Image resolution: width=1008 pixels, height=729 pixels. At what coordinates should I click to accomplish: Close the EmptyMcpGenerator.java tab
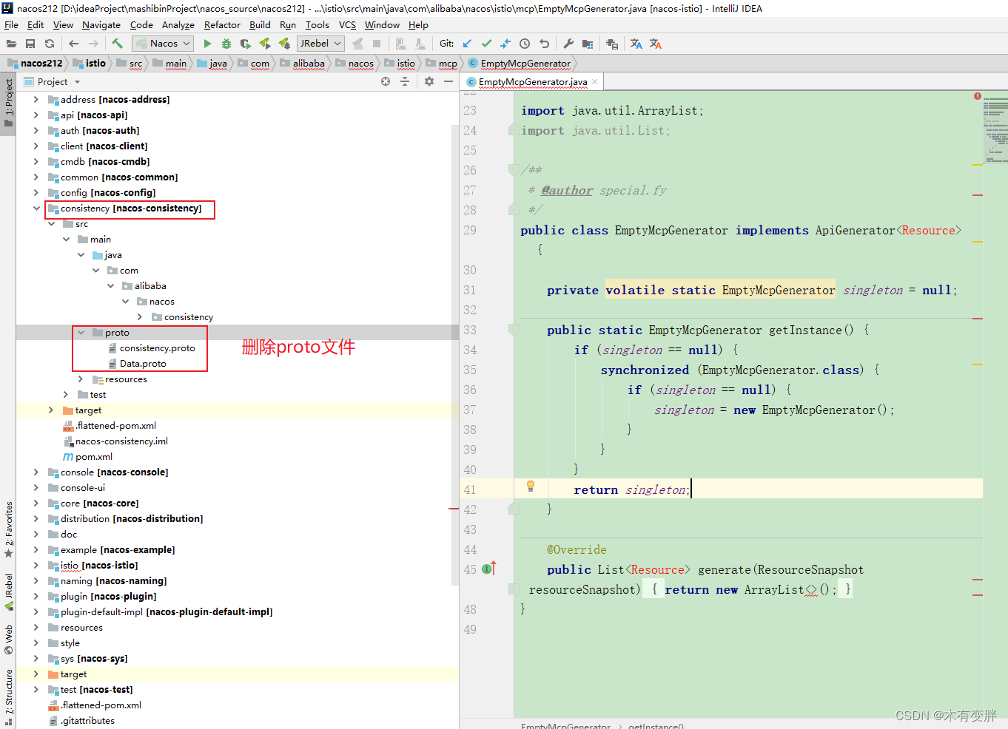(595, 81)
